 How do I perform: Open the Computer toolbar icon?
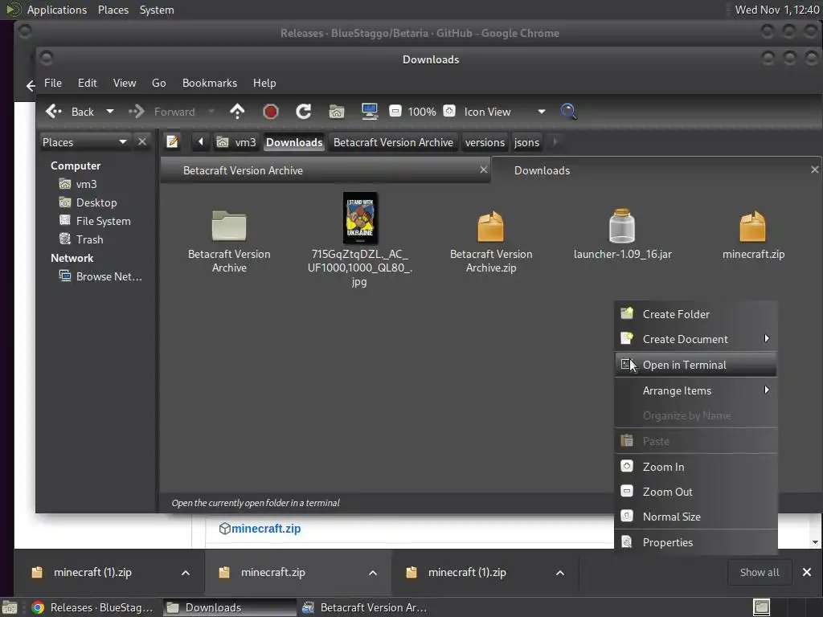(370, 111)
